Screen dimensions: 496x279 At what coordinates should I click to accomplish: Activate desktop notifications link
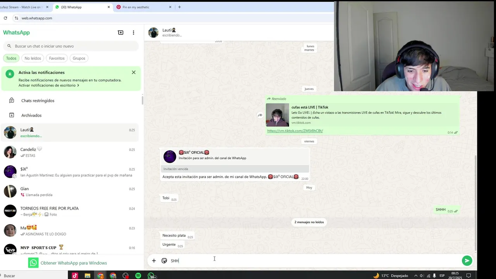click(x=49, y=85)
